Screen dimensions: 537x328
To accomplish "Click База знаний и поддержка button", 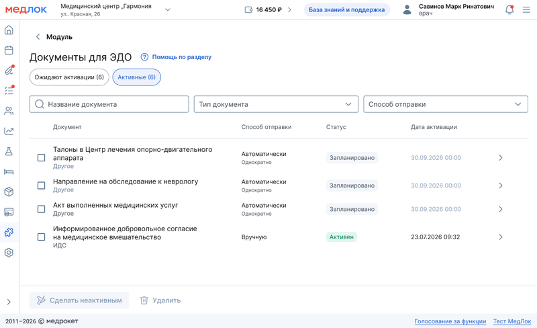I will (x=346, y=9).
